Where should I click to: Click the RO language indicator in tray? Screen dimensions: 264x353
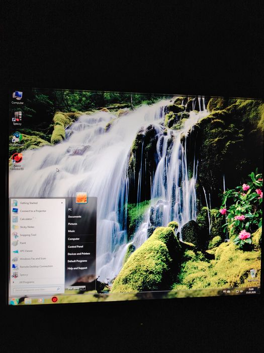[224, 291]
